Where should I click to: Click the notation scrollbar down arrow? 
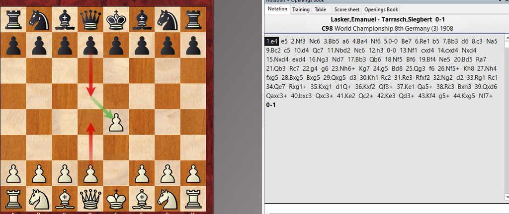click(x=507, y=197)
